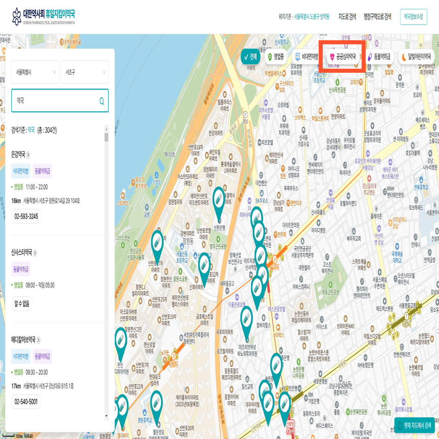Screen dimensions: 439x439
Task: Click the results list scrollbar thumb
Action: [106, 137]
